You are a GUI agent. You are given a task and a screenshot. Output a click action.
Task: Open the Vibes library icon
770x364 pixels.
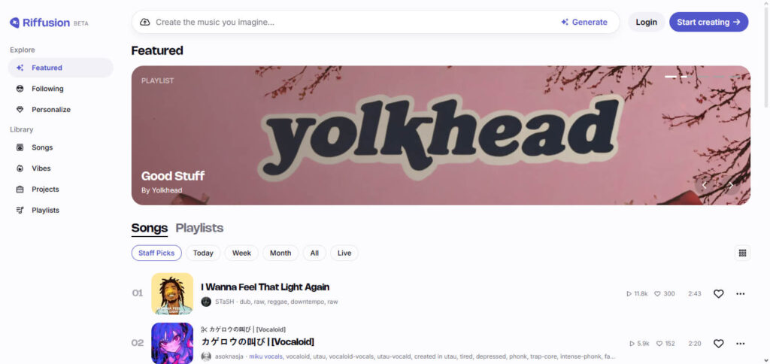pos(20,168)
